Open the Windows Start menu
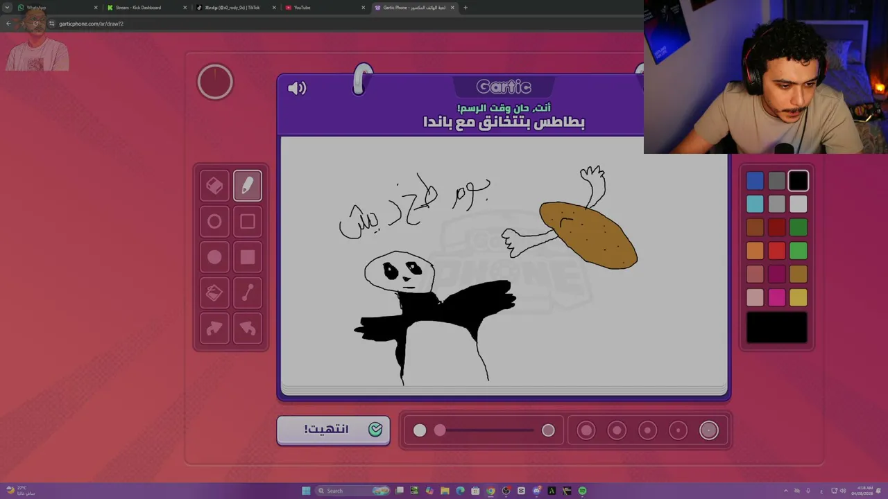 306,491
